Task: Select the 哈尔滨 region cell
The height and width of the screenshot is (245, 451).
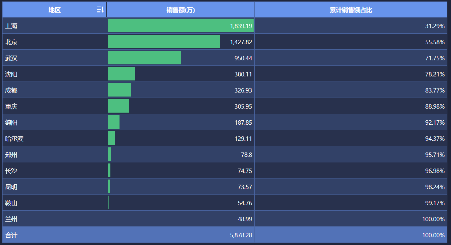Action: 15,139
